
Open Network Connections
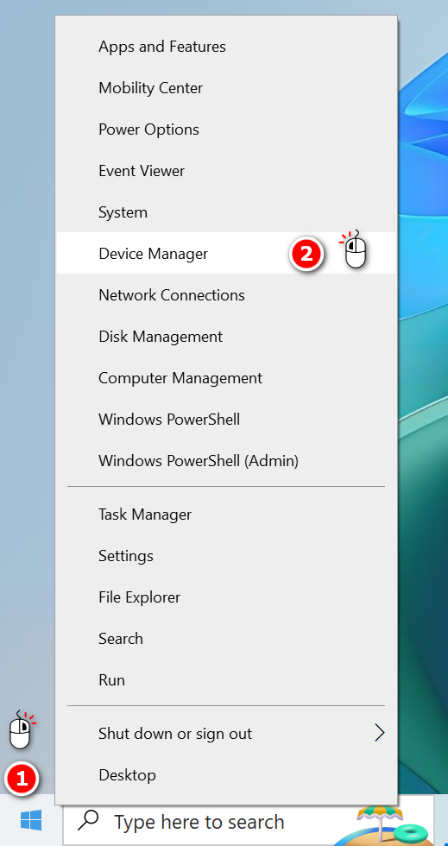226,295
